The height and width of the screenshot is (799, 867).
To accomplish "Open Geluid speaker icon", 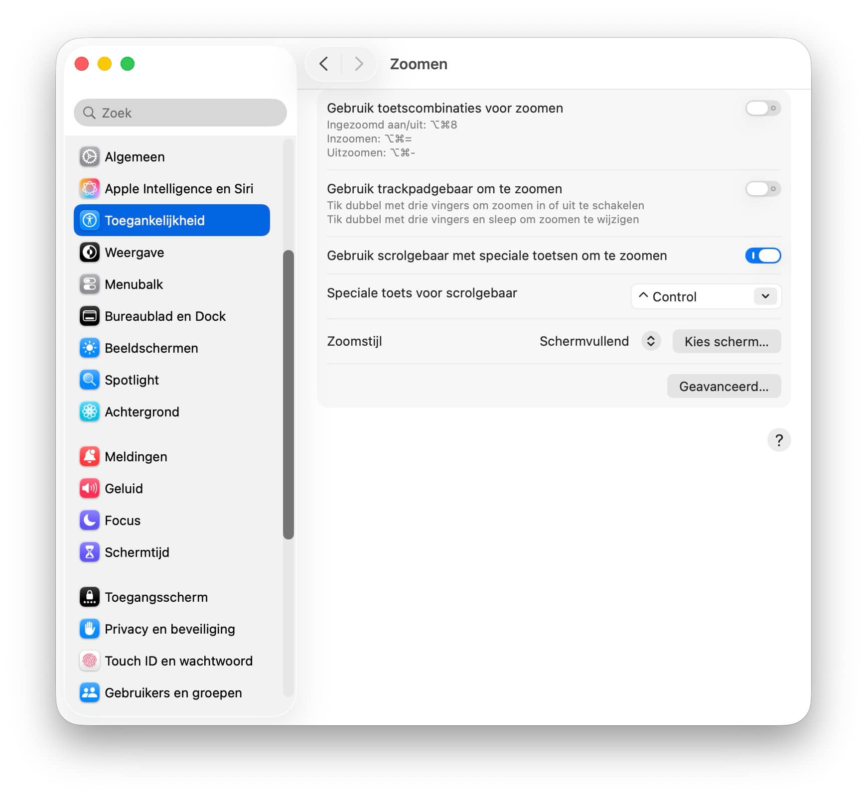I will 90,489.
